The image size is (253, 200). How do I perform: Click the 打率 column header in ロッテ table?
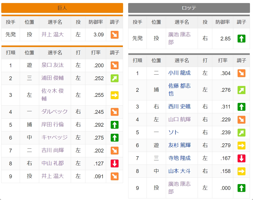point(223,60)
